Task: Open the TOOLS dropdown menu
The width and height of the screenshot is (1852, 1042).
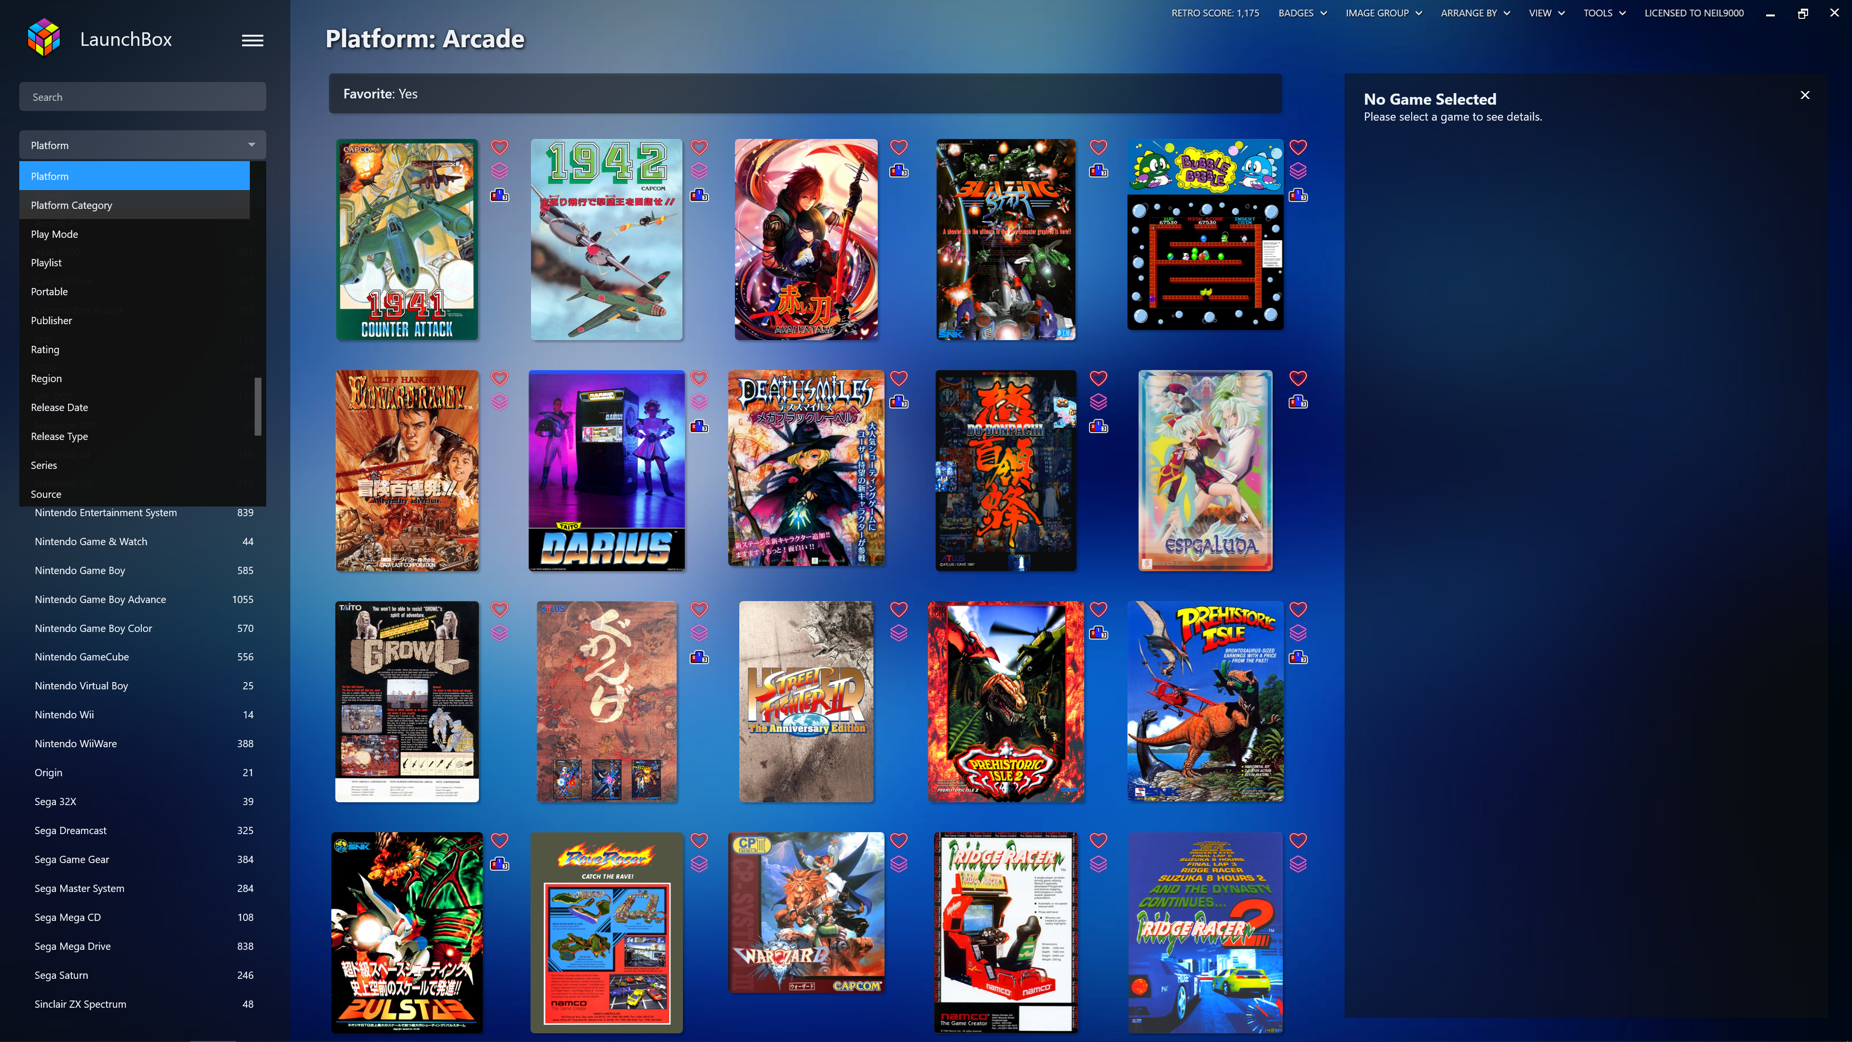Action: coord(1604,13)
